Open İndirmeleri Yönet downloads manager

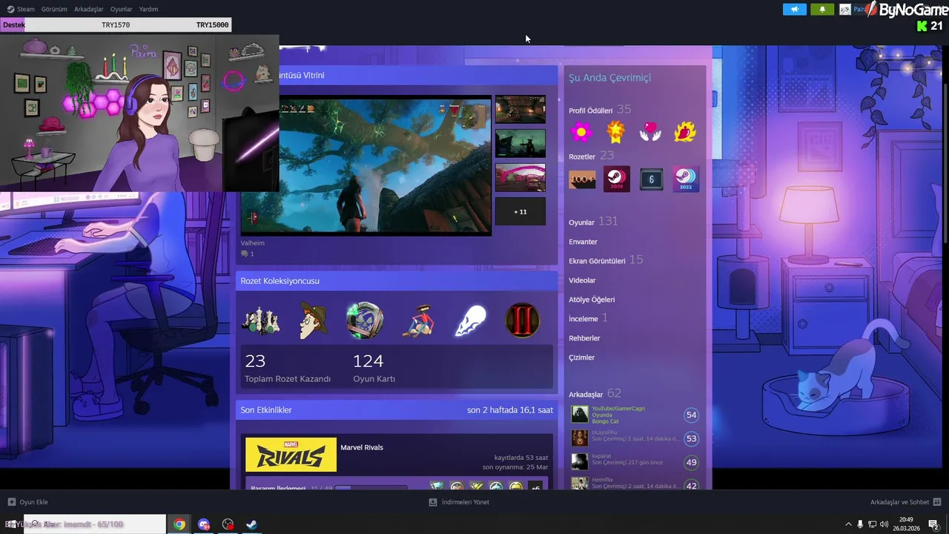(x=459, y=502)
